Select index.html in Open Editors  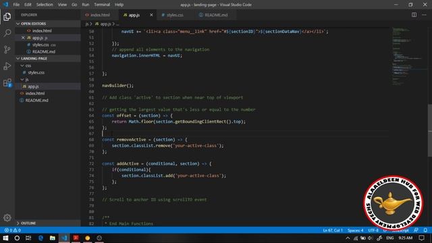[48, 31]
